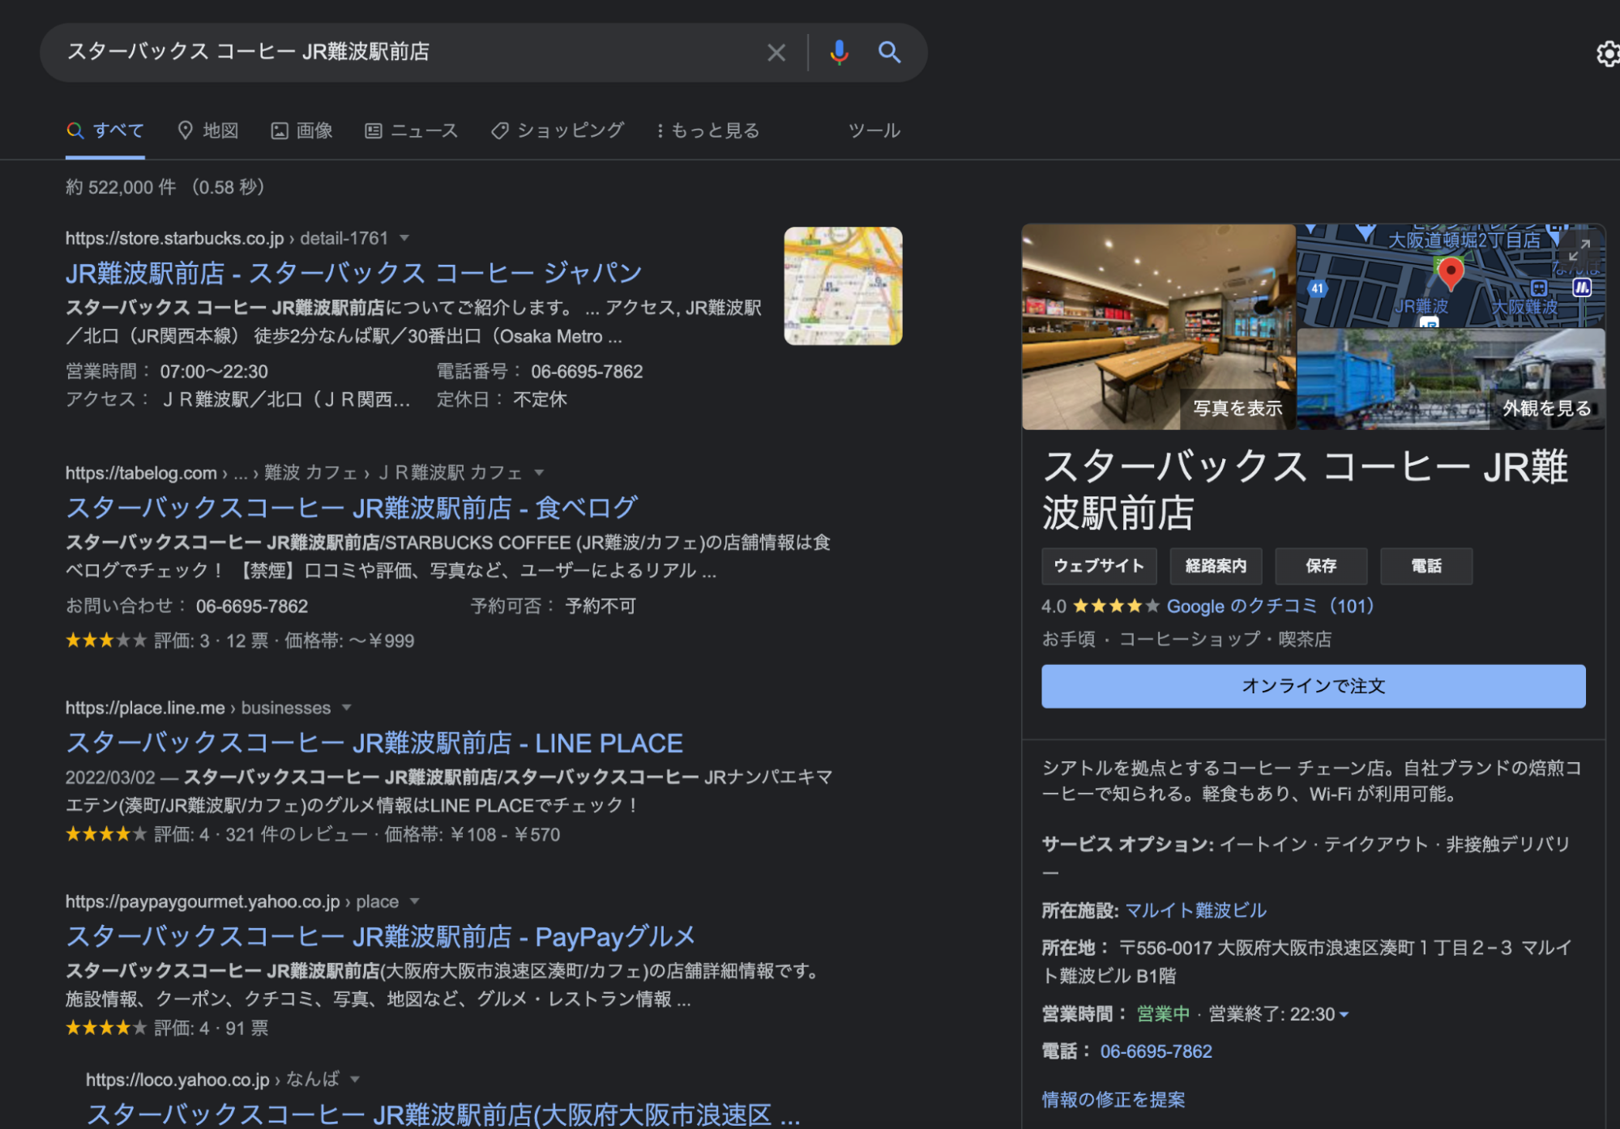Viewport: 1620px width, 1129px height.
Task: Click the 電話 call button
Action: [x=1426, y=566]
